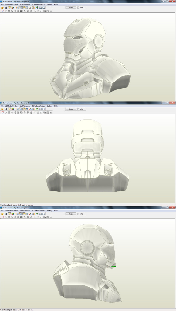Open Help menu in middle window

(56, 106)
